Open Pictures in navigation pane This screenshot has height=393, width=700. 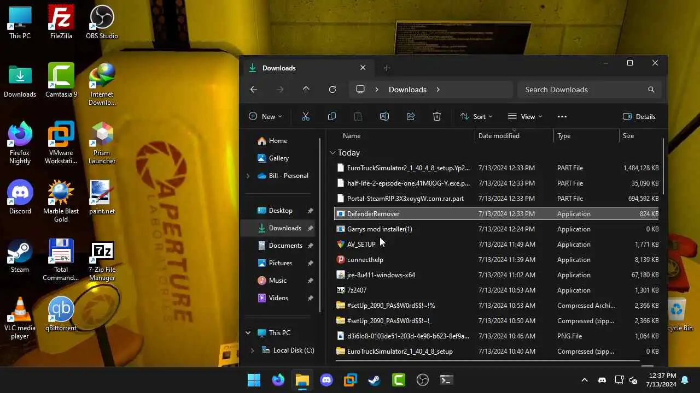click(279, 263)
